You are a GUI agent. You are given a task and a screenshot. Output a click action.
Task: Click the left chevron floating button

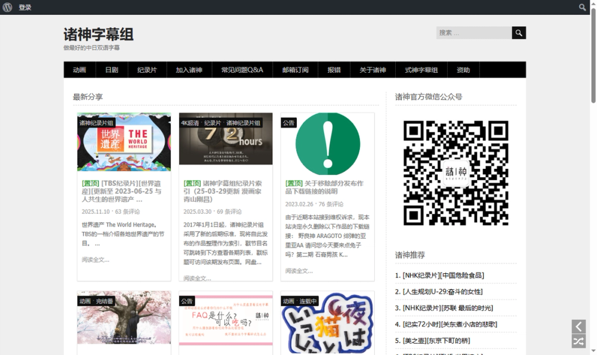click(x=578, y=326)
